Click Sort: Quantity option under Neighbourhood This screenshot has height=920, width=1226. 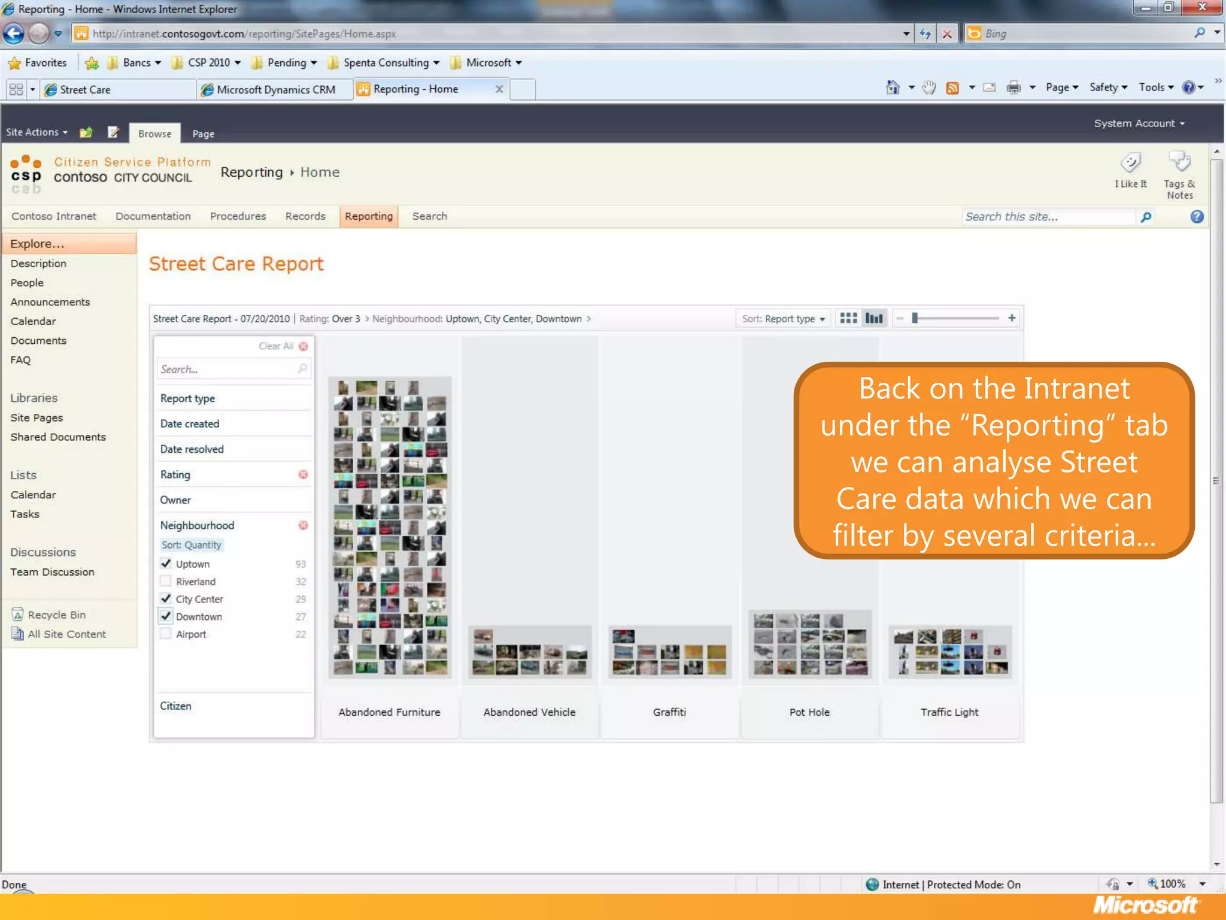(x=191, y=545)
